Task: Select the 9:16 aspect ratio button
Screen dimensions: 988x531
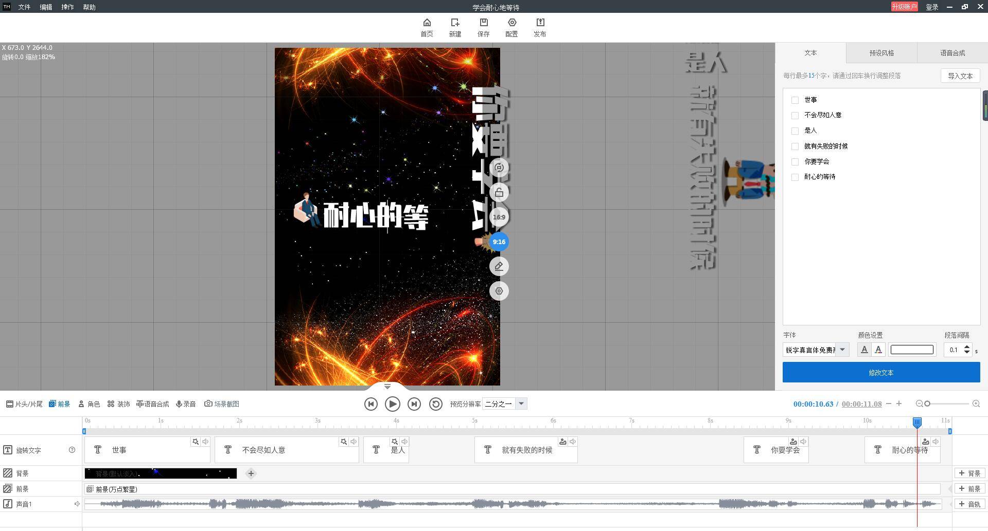Action: [499, 242]
